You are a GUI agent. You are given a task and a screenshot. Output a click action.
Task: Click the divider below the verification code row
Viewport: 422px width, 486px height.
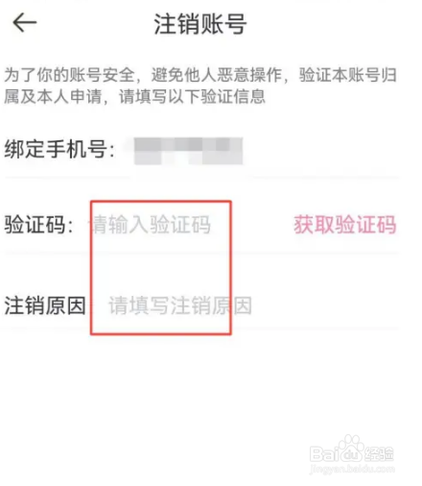coord(201,254)
